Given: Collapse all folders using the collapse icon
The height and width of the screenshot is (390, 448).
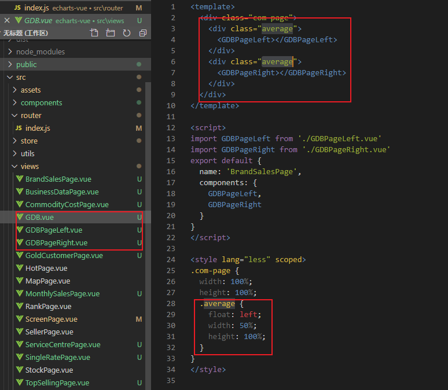Looking at the screenshot, I should (x=143, y=33).
